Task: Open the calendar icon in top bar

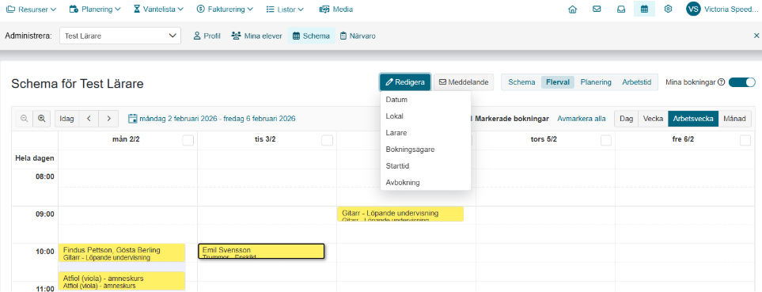Action: (644, 9)
